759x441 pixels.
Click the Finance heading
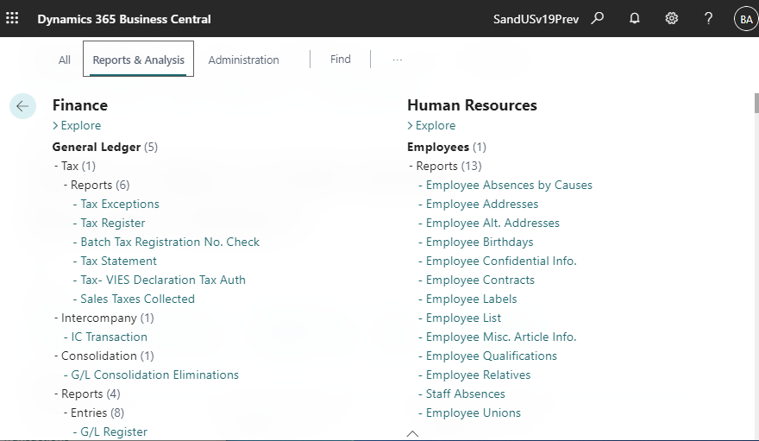click(x=80, y=105)
